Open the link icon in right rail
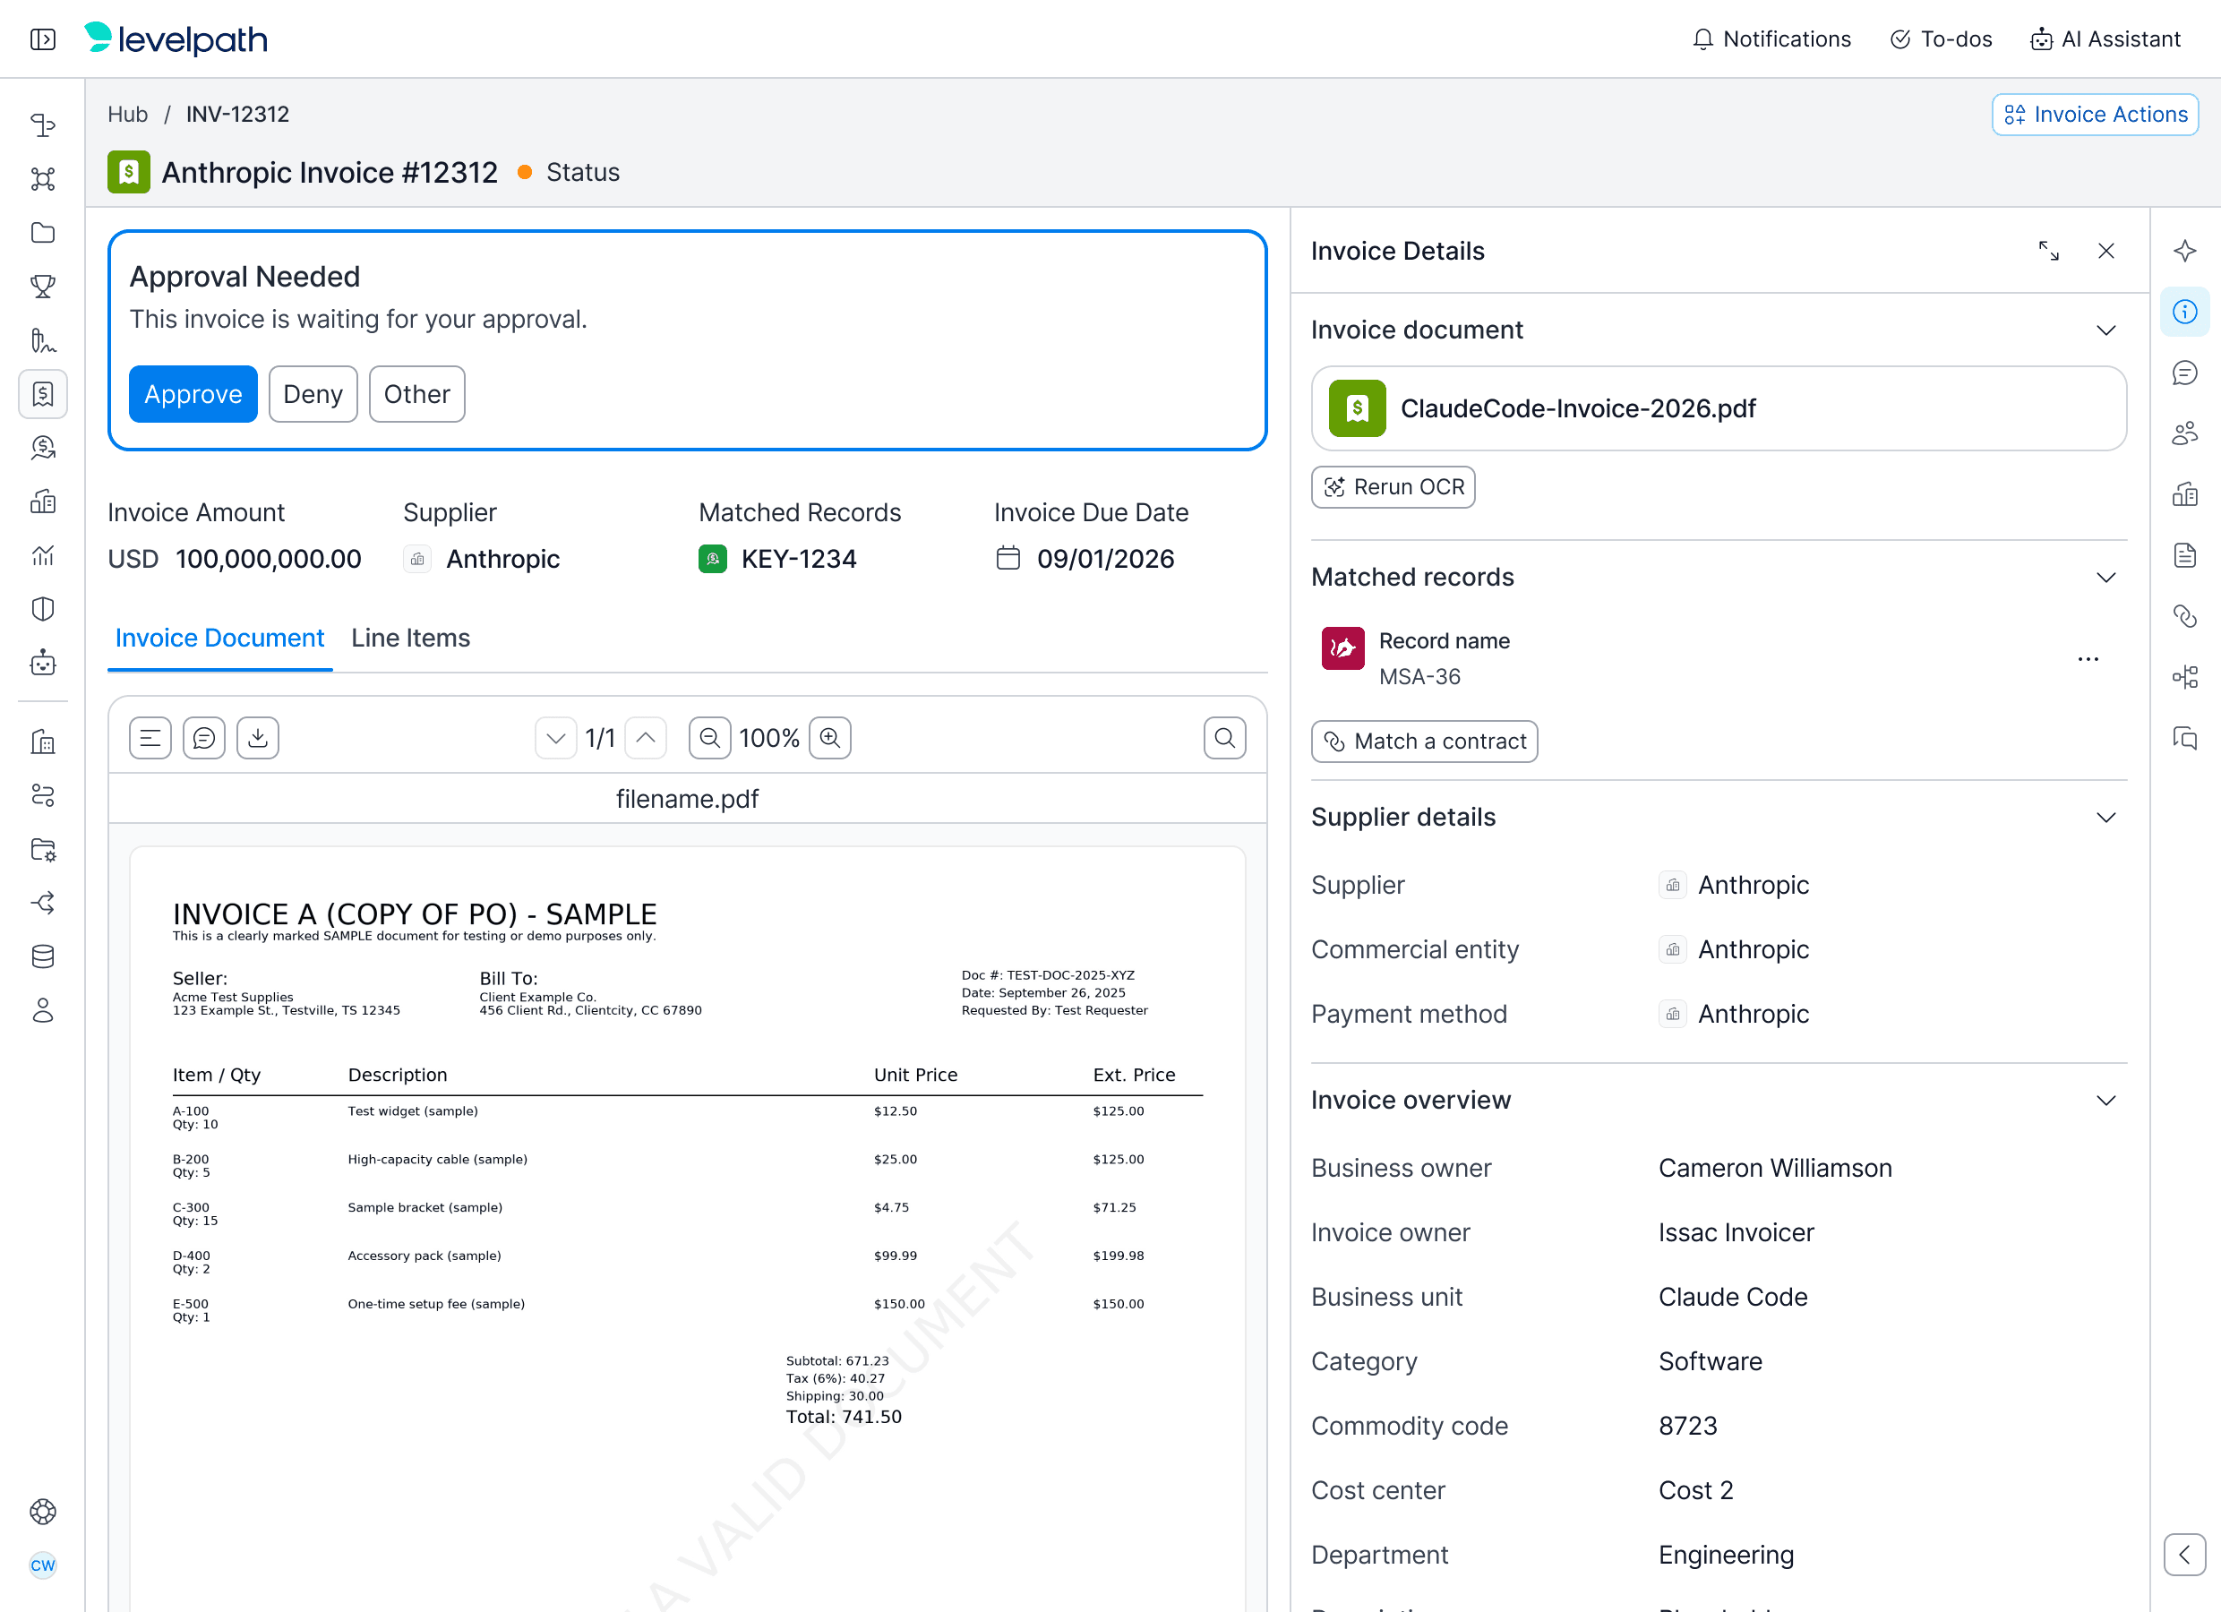Viewport: 2221px width, 1612px height. 2185,616
